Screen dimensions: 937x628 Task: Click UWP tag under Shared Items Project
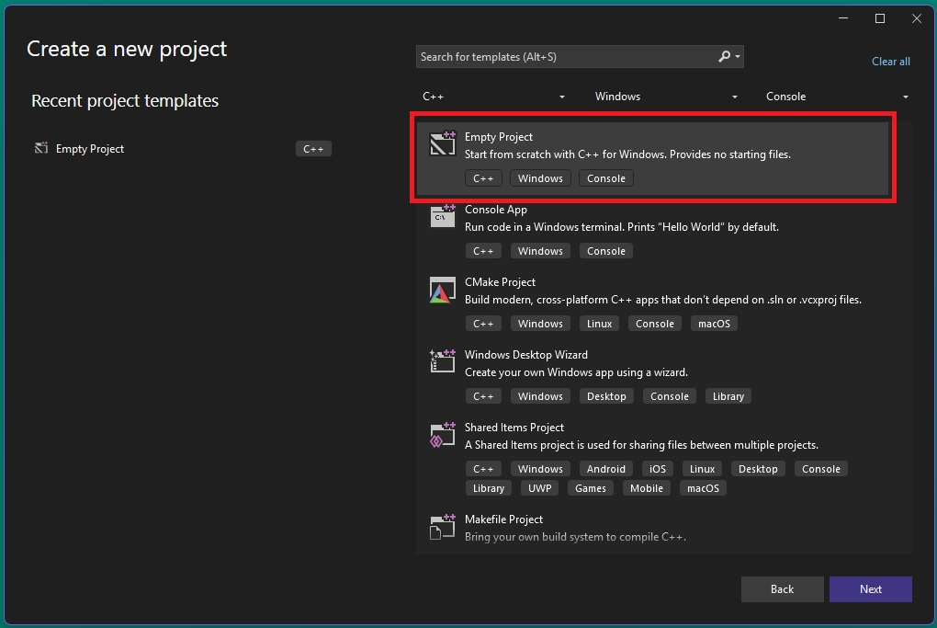[539, 488]
